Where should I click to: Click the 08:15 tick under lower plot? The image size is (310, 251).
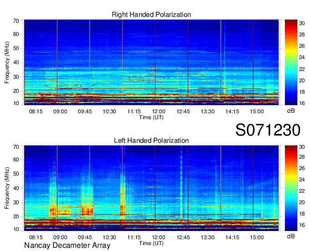click(36, 237)
